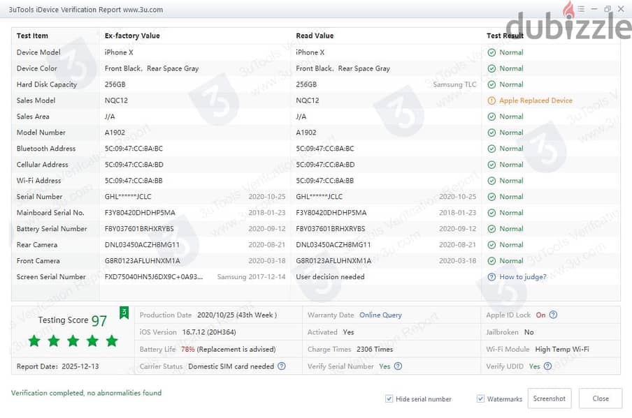
Task: Select the Testing Score 97 value
Action: (x=99, y=320)
